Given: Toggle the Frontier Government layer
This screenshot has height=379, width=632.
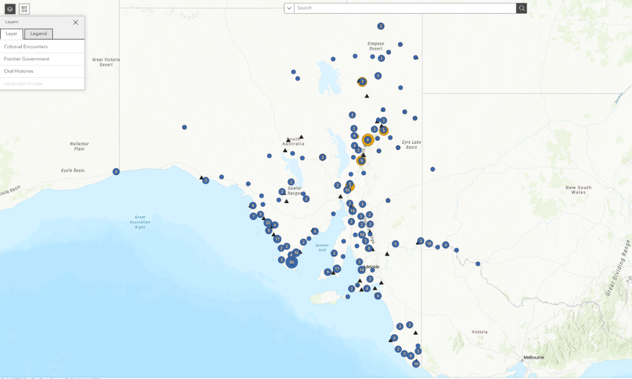Looking at the screenshot, I should (26, 59).
